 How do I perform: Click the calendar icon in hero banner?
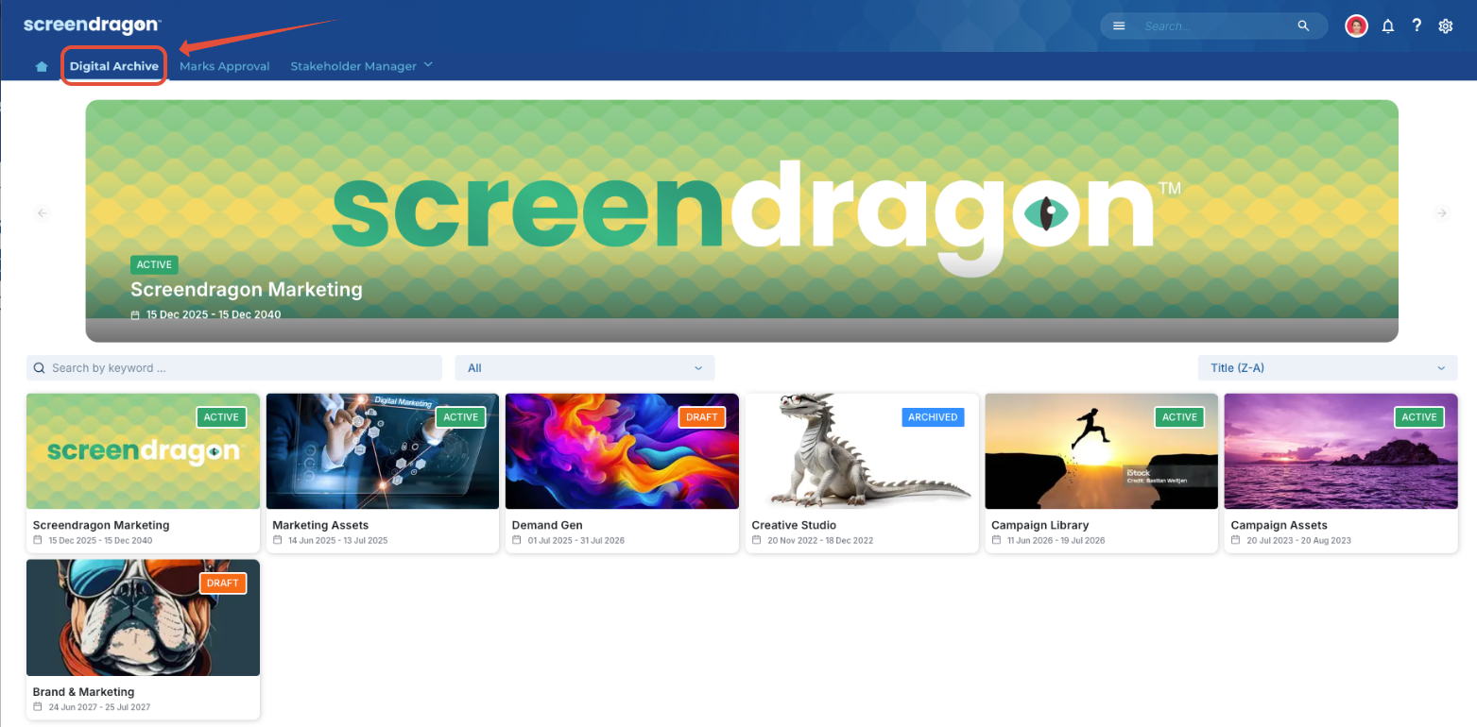(135, 314)
